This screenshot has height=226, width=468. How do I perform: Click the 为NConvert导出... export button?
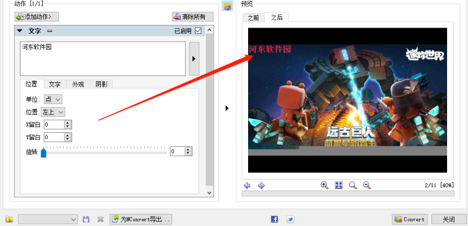tap(141, 219)
